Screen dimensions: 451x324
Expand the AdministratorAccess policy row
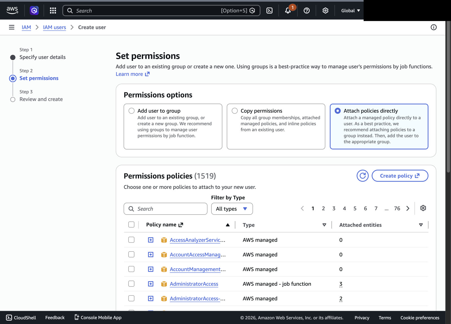pos(151,284)
